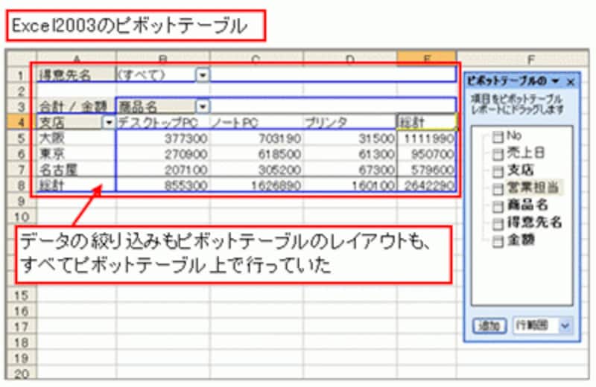The image size is (596, 387).
Task: Open the 商品名 column field dropdown
Action: [x=203, y=106]
